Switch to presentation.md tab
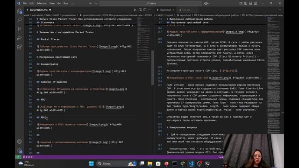Image resolution: width=299 pixels, height=168 pixels. click(38, 10)
